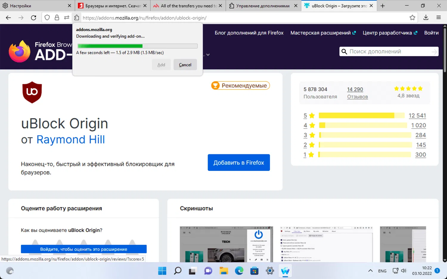Open Windows Settings from the taskbar
The height and width of the screenshot is (279, 447).
click(x=270, y=271)
